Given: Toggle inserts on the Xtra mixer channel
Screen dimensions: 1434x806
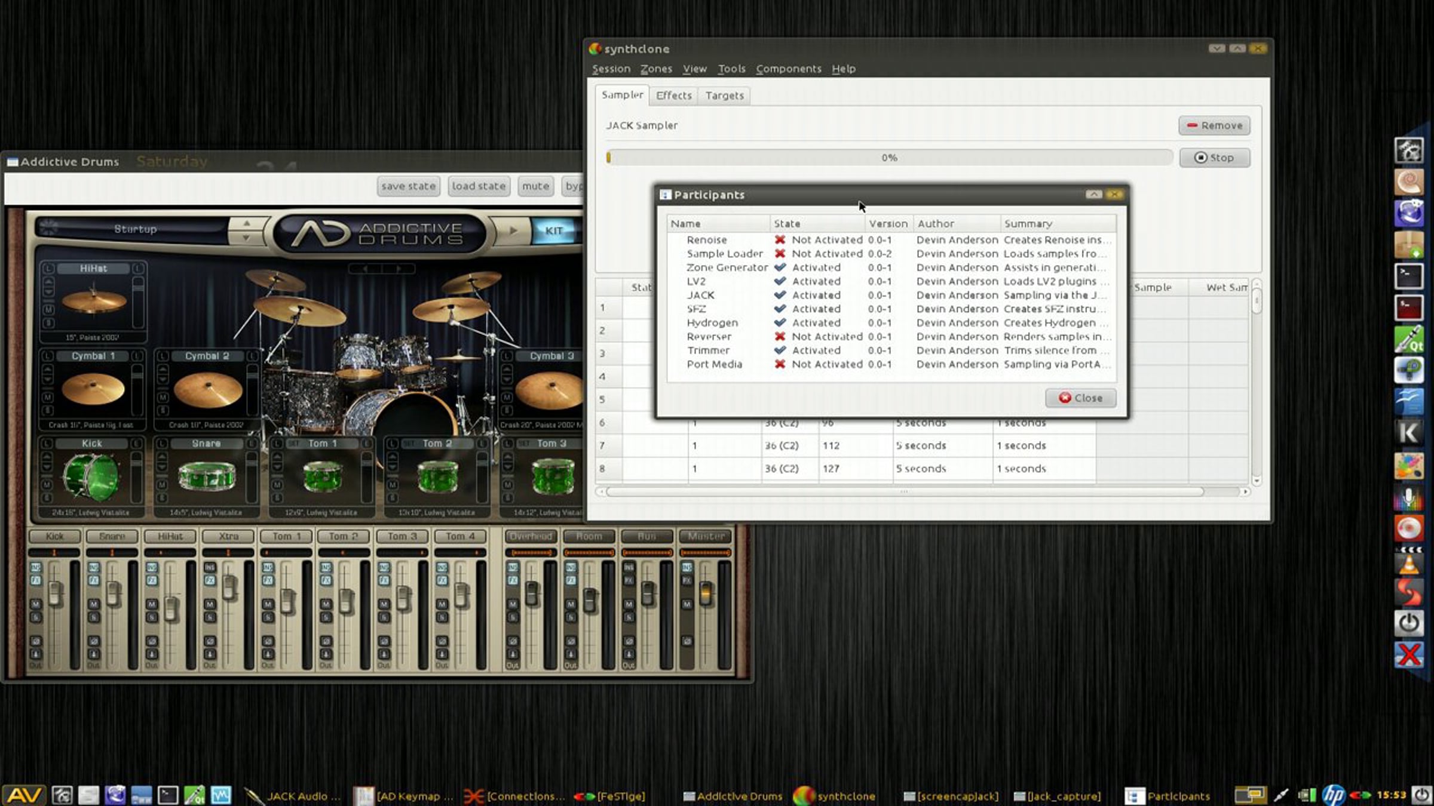Looking at the screenshot, I should click(x=210, y=567).
